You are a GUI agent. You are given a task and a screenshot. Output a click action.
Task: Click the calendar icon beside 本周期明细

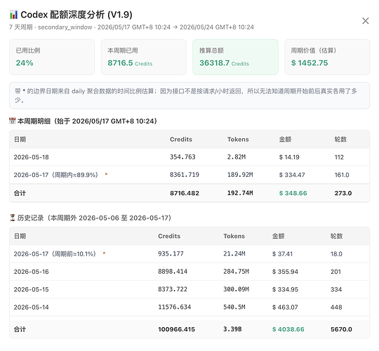click(13, 121)
